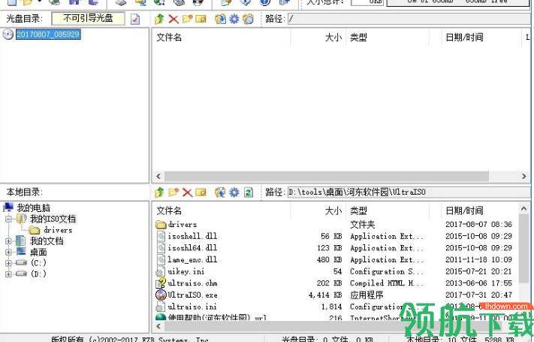This screenshot has width=534, height=342.
Task: Click 480 KB size of lame_enc.dll
Action: 329,259
